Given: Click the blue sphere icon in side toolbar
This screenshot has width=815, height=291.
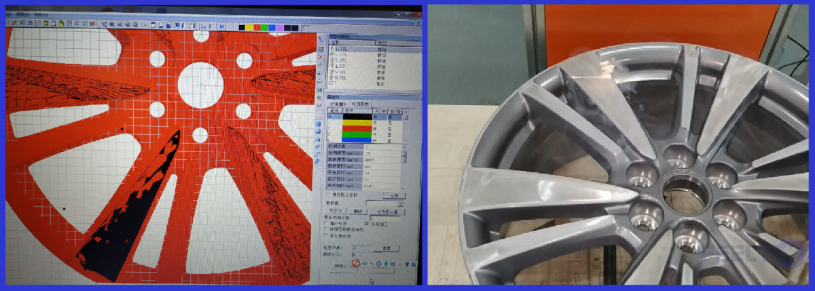Looking at the screenshot, I should 318,131.
